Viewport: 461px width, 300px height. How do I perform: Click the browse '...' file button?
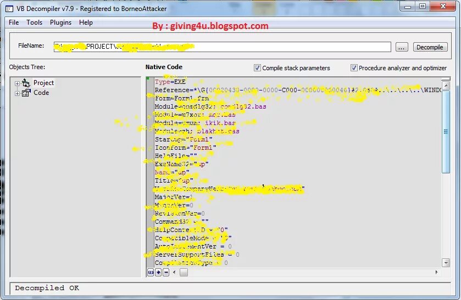[x=402, y=47]
